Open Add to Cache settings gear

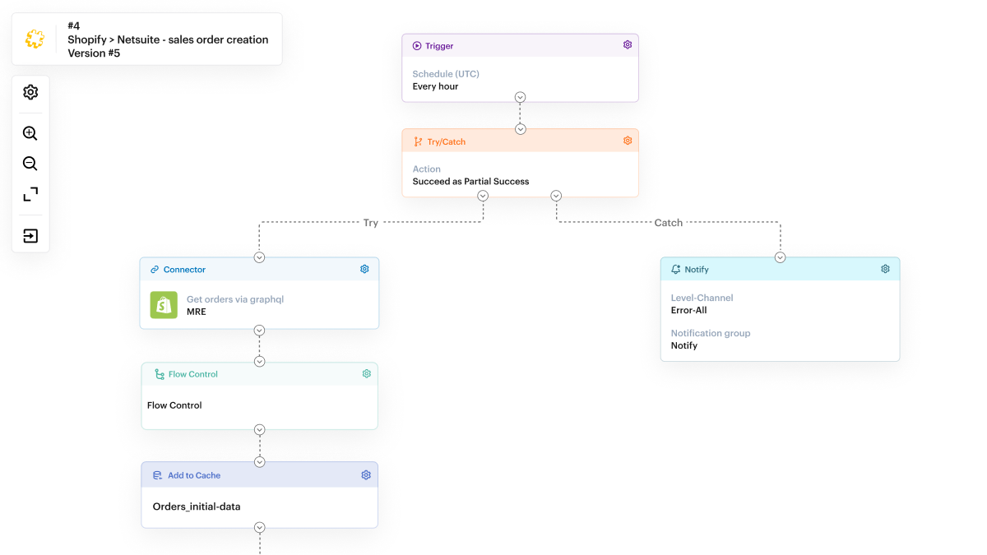[x=366, y=475]
